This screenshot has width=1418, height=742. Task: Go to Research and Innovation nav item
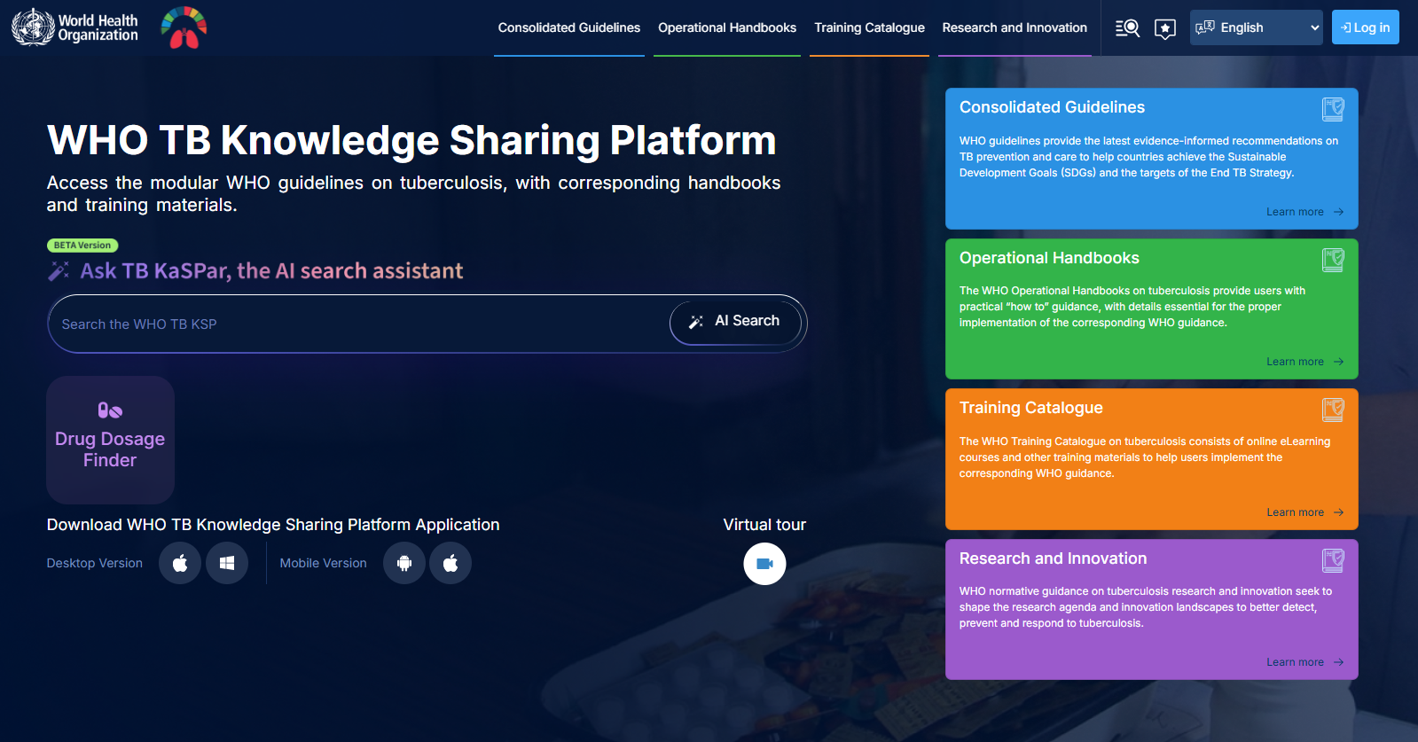click(x=1014, y=27)
